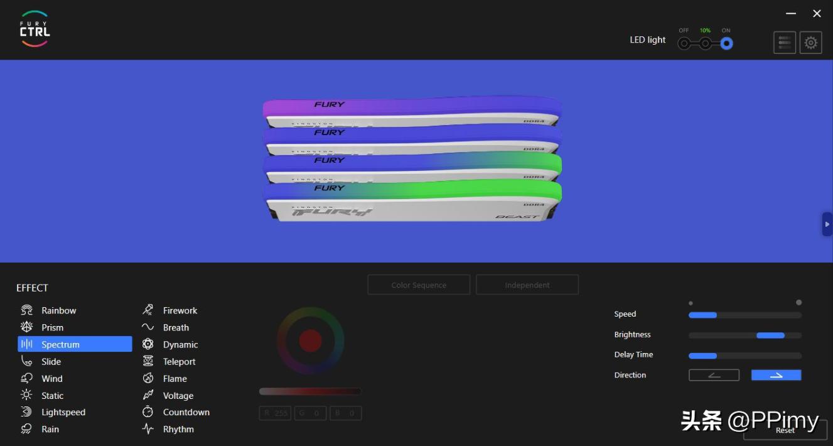This screenshot has width=833, height=446.
Task: Adjust the Speed slider
Action: [745, 315]
